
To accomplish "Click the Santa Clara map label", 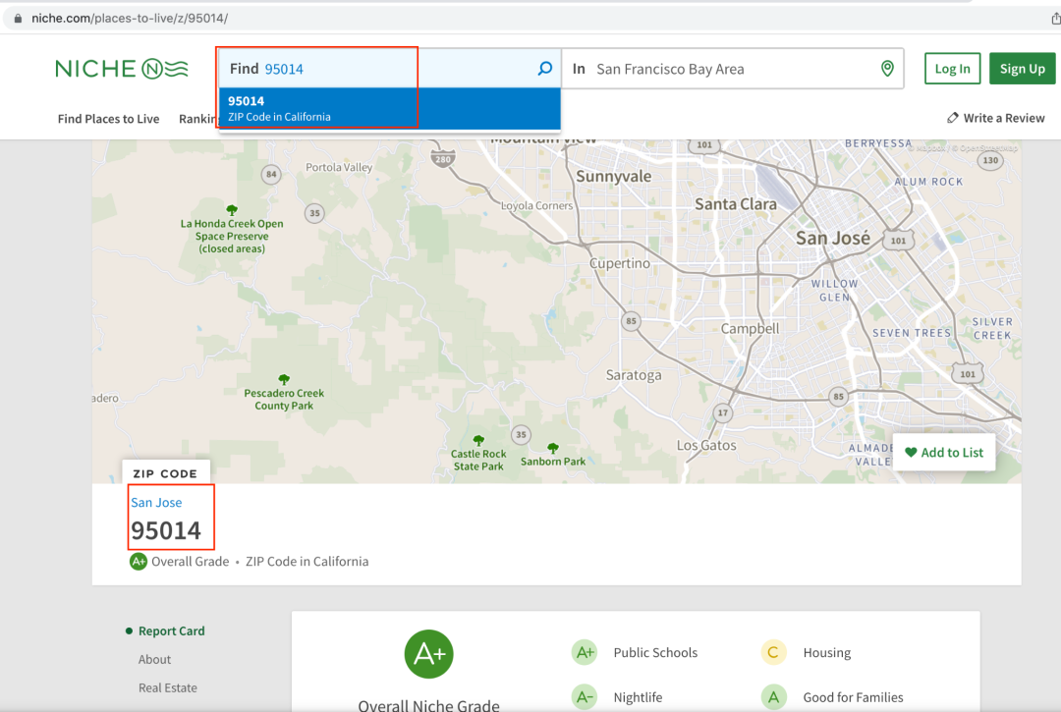I will point(736,204).
